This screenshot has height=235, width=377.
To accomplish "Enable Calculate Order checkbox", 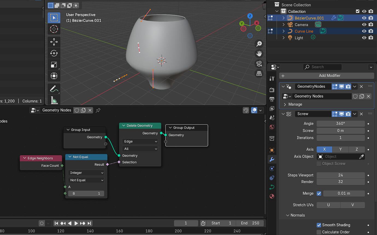I will (x=319, y=232).
